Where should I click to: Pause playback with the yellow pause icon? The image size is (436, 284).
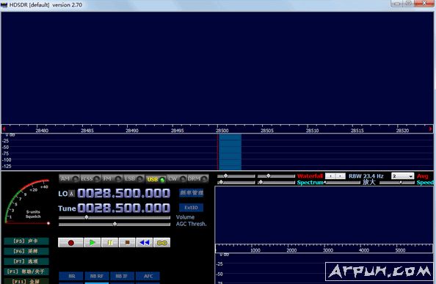[109, 243]
